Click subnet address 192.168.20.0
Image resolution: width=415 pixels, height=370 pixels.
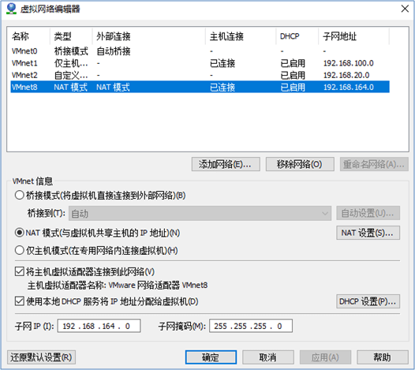pos(346,75)
